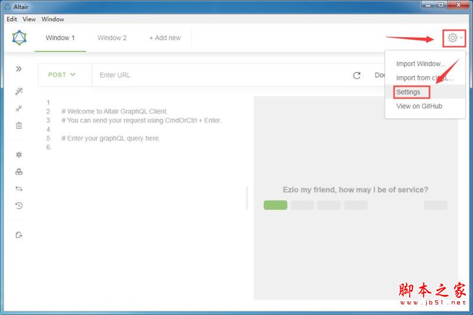This screenshot has height=315, width=473.
Task: Click the magic wand prettify icon
Action: pyautogui.click(x=19, y=92)
